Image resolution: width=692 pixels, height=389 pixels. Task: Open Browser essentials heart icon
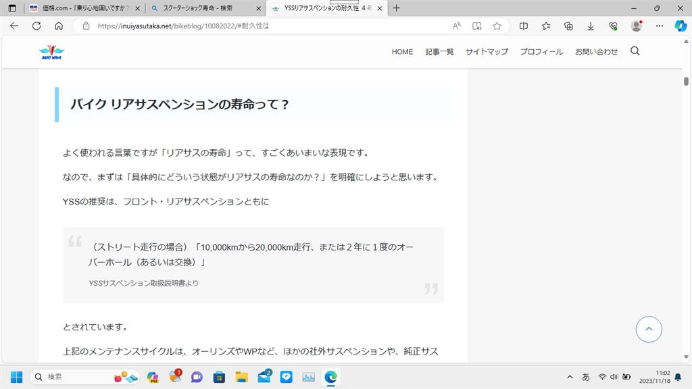click(x=613, y=26)
